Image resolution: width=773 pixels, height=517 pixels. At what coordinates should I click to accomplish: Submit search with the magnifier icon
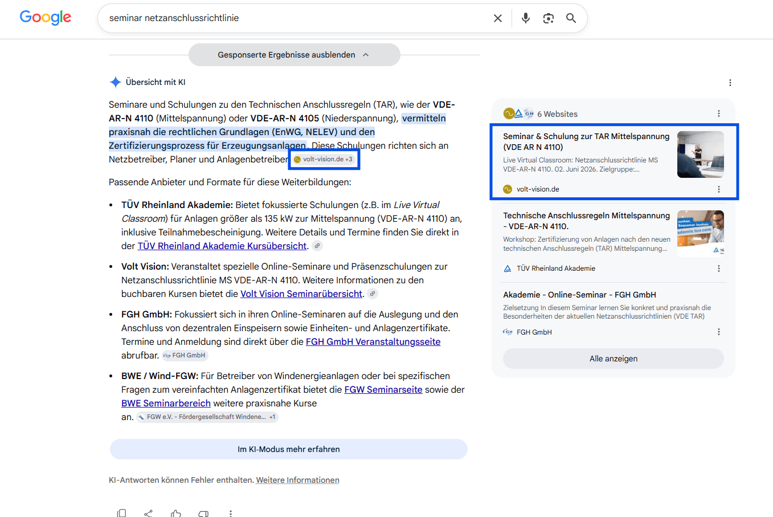click(x=571, y=18)
